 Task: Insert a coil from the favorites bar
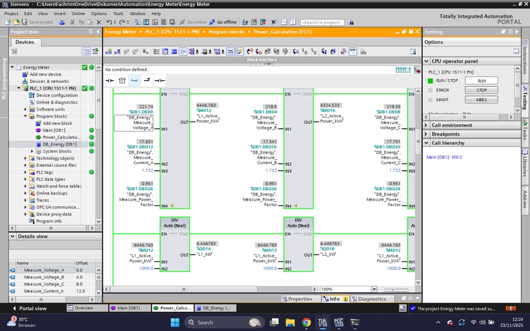160,80
